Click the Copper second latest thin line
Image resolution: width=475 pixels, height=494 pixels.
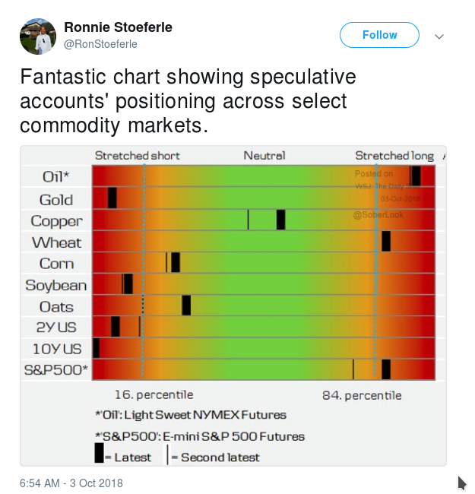[x=249, y=220]
